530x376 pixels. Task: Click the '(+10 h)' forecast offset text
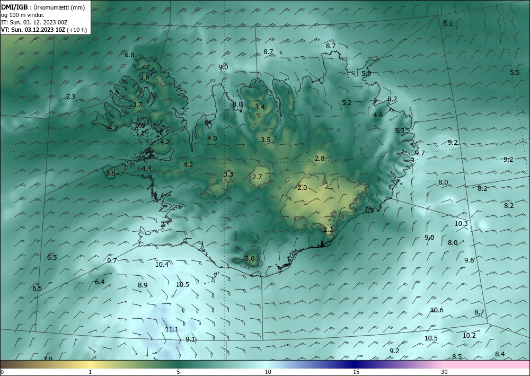pyautogui.click(x=77, y=30)
